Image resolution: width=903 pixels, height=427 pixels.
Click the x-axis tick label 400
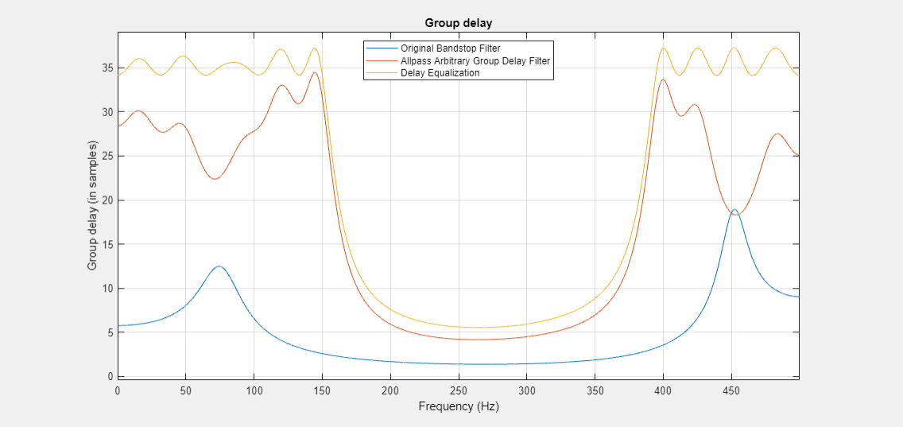coord(663,390)
